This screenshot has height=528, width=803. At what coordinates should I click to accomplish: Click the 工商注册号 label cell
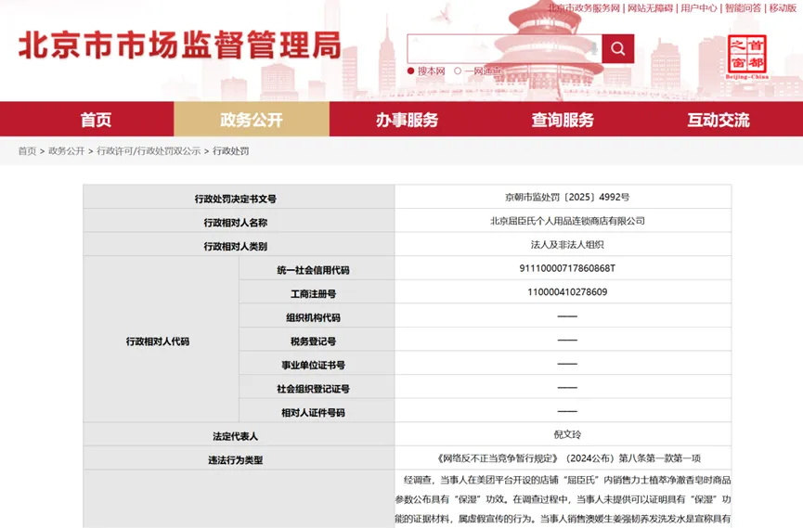point(317,292)
